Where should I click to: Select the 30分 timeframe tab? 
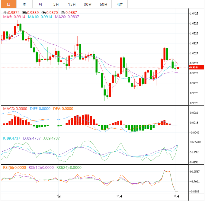pyautogui.click(x=88, y=4)
